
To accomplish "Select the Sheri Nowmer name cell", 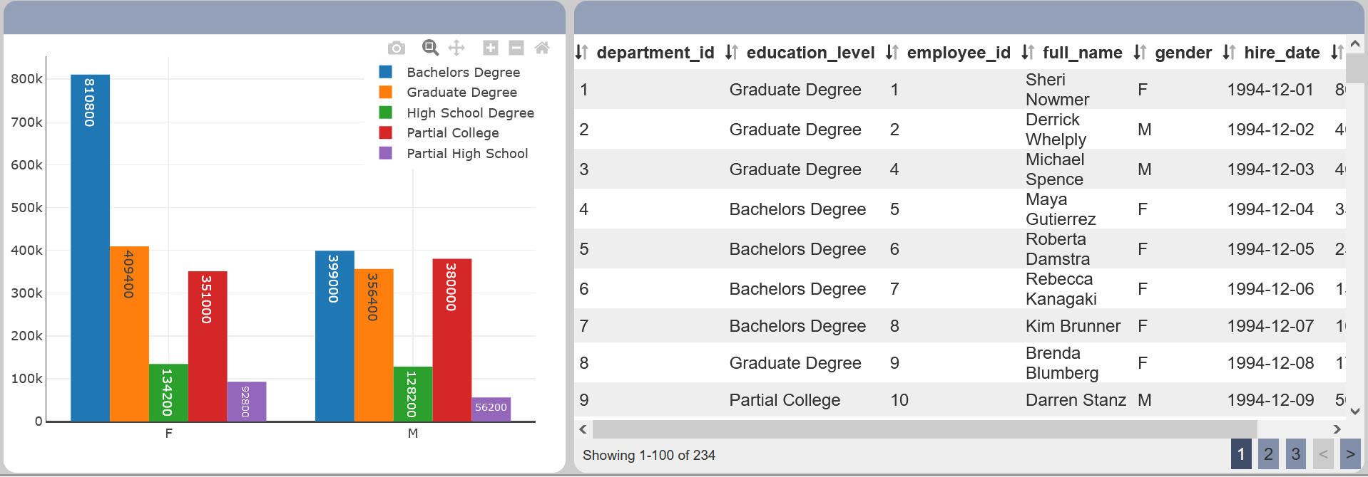I will [x=1075, y=90].
